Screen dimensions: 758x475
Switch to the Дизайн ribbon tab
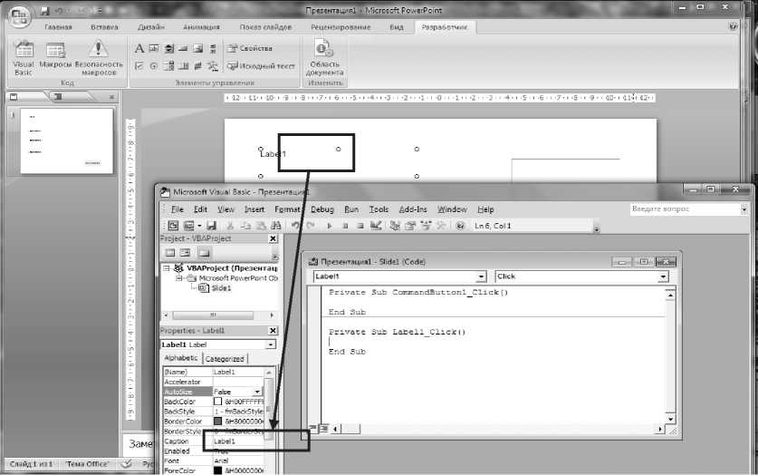click(x=151, y=27)
